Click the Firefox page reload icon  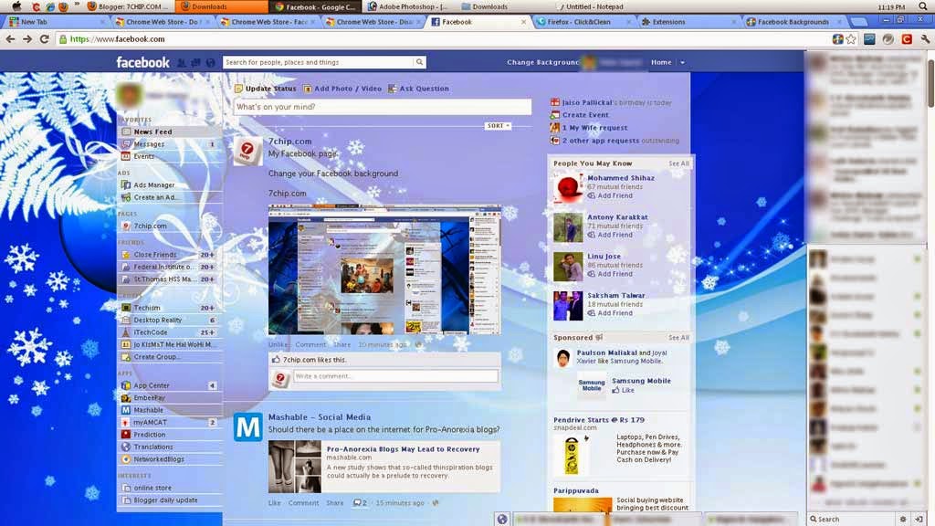[42, 39]
